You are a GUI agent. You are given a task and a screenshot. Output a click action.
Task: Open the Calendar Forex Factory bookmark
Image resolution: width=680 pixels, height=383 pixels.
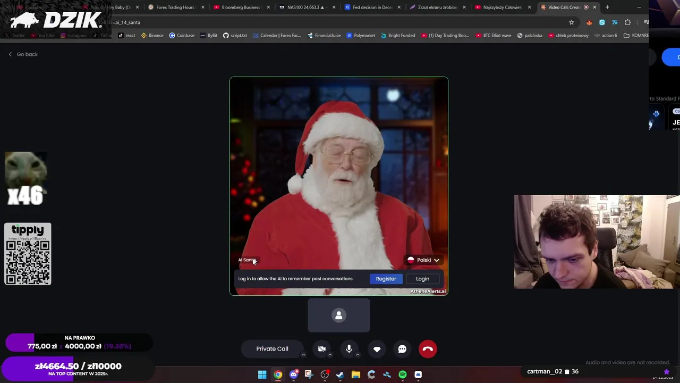click(x=277, y=36)
